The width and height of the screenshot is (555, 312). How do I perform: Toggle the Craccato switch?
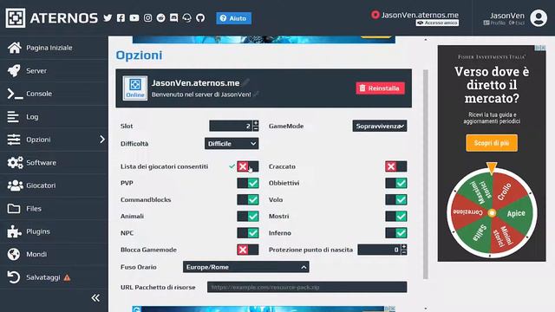(x=395, y=166)
